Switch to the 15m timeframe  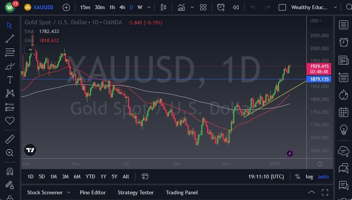pyautogui.click(x=85, y=8)
